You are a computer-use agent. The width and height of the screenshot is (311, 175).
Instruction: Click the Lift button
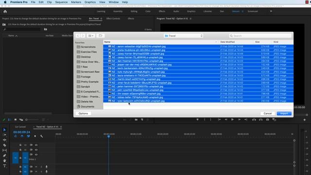pyautogui.click(x=254, y=120)
